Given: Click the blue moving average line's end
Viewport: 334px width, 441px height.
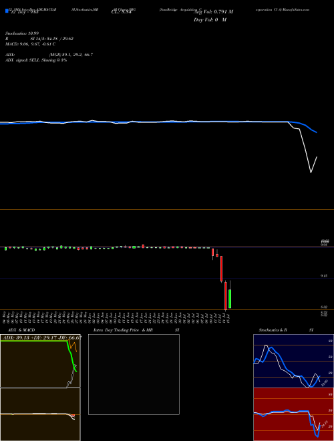Looking at the screenshot, I should (x=317, y=132).
